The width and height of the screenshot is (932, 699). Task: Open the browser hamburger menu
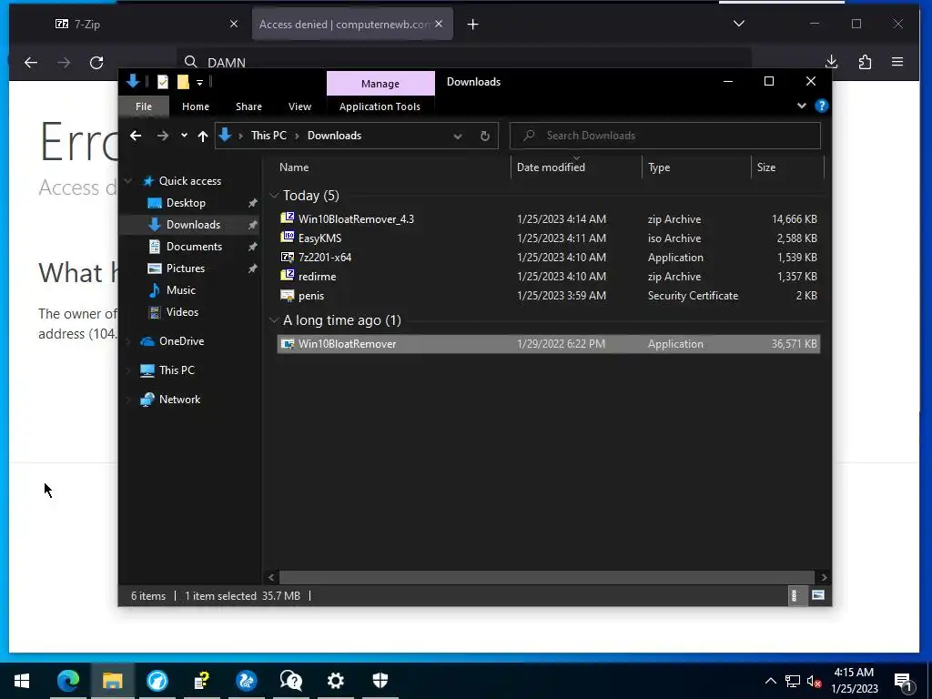coord(897,62)
